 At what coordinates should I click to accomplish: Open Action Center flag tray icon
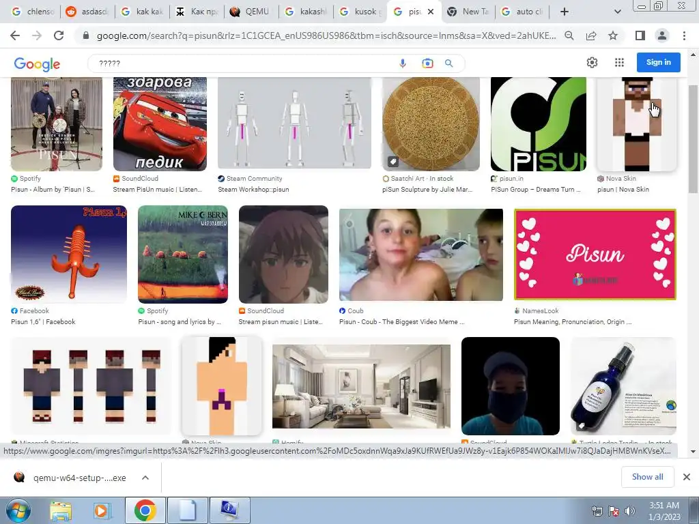614,510
